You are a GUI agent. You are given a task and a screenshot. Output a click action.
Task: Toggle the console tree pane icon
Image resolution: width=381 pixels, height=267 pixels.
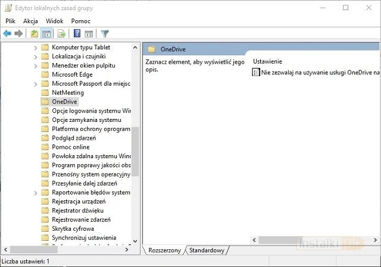coord(46,33)
